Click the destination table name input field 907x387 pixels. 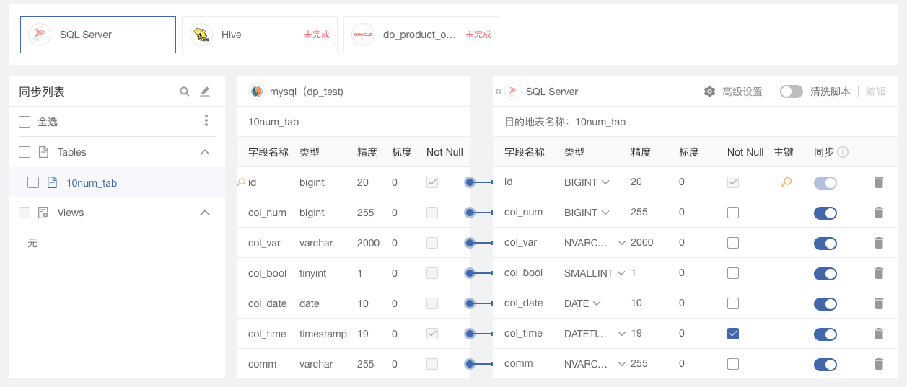[x=719, y=122]
